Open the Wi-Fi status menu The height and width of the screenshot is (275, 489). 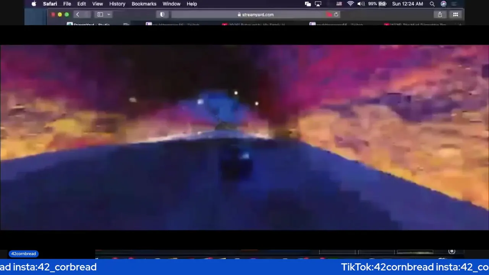tap(350, 4)
